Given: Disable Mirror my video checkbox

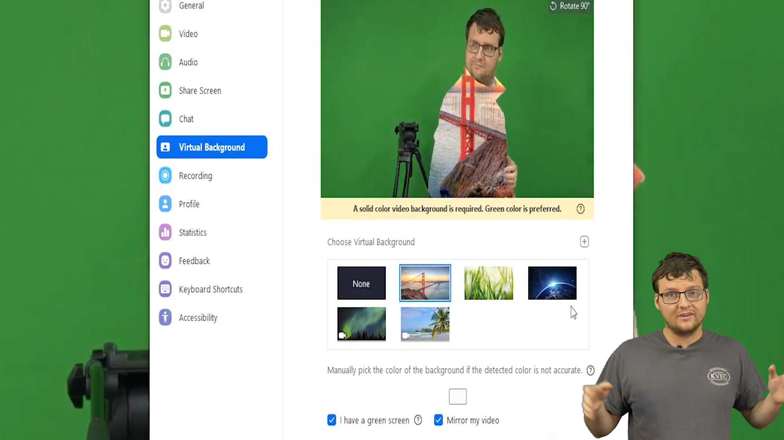Looking at the screenshot, I should click(438, 420).
